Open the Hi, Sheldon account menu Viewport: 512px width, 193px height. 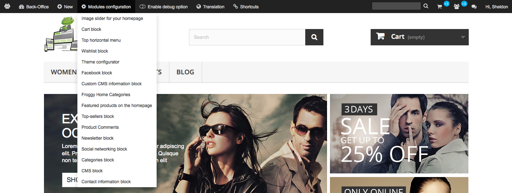click(497, 7)
